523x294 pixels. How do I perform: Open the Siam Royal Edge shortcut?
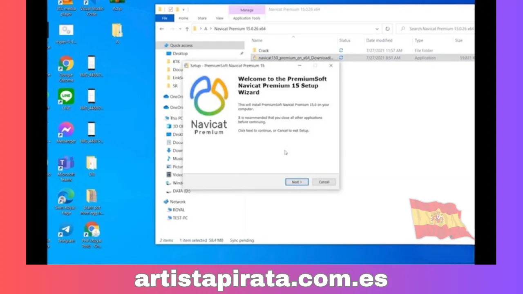click(66, 202)
